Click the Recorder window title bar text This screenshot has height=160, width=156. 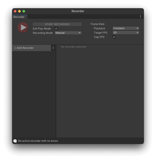pyautogui.click(x=78, y=11)
